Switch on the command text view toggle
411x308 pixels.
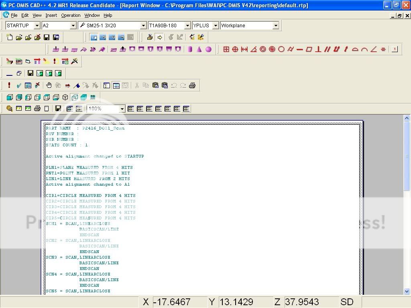point(117,85)
